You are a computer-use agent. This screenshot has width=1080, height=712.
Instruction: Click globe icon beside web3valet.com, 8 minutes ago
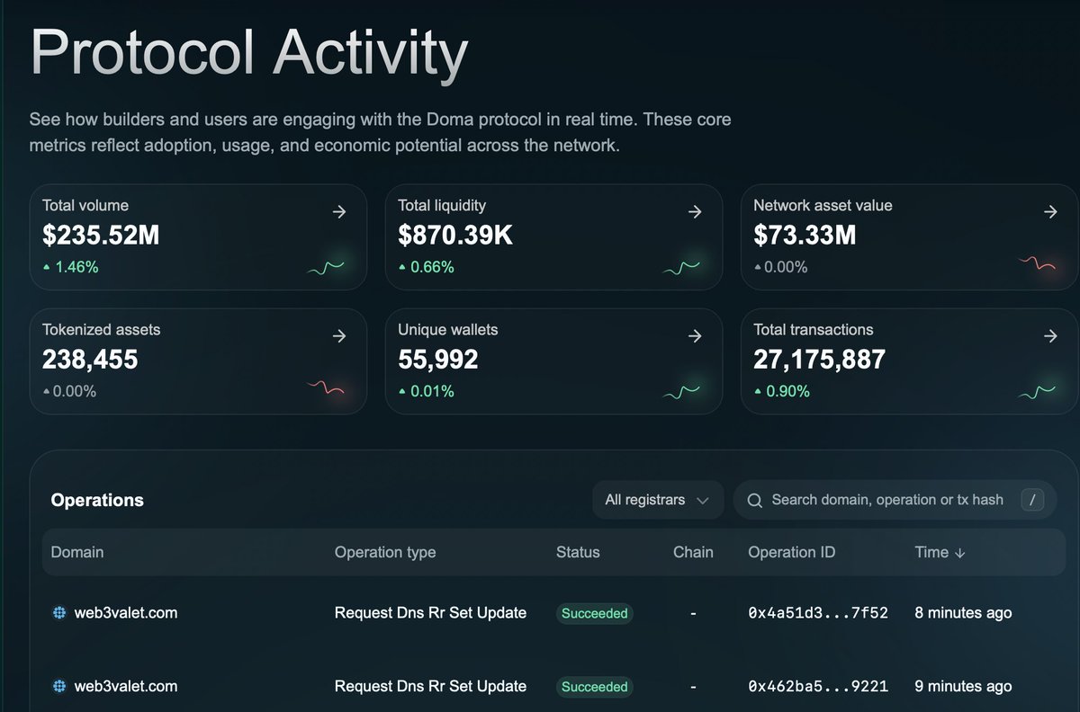59,613
